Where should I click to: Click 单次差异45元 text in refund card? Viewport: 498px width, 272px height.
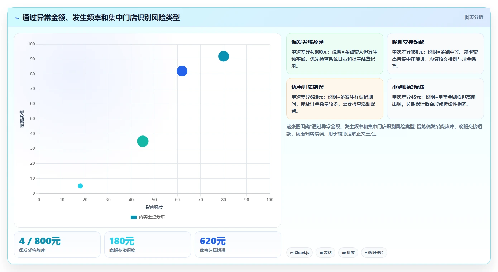tap(407, 97)
